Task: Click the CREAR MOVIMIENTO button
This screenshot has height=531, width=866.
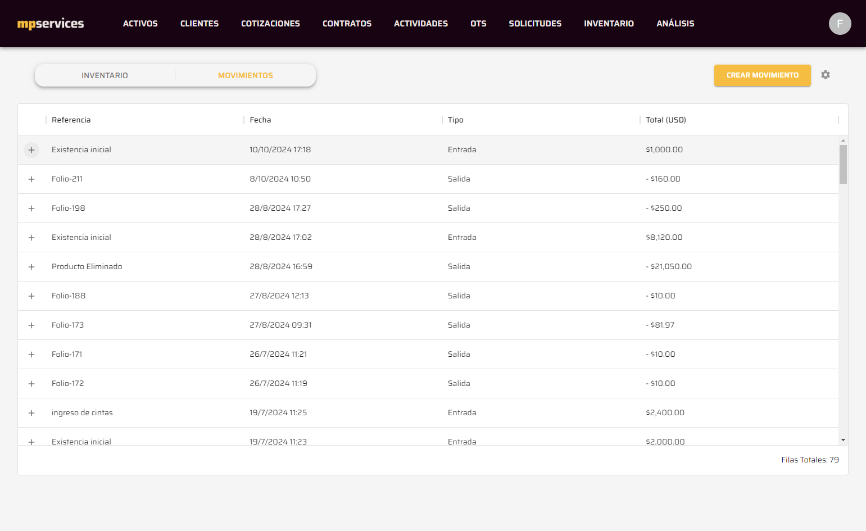Action: [763, 75]
